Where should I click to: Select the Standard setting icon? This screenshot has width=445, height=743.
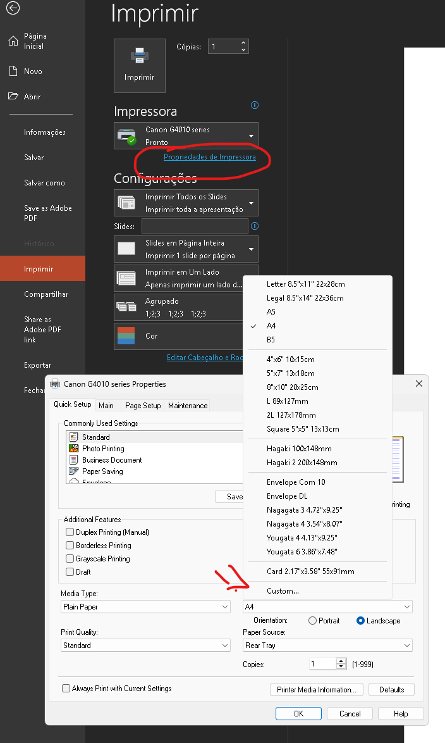pos(73,437)
